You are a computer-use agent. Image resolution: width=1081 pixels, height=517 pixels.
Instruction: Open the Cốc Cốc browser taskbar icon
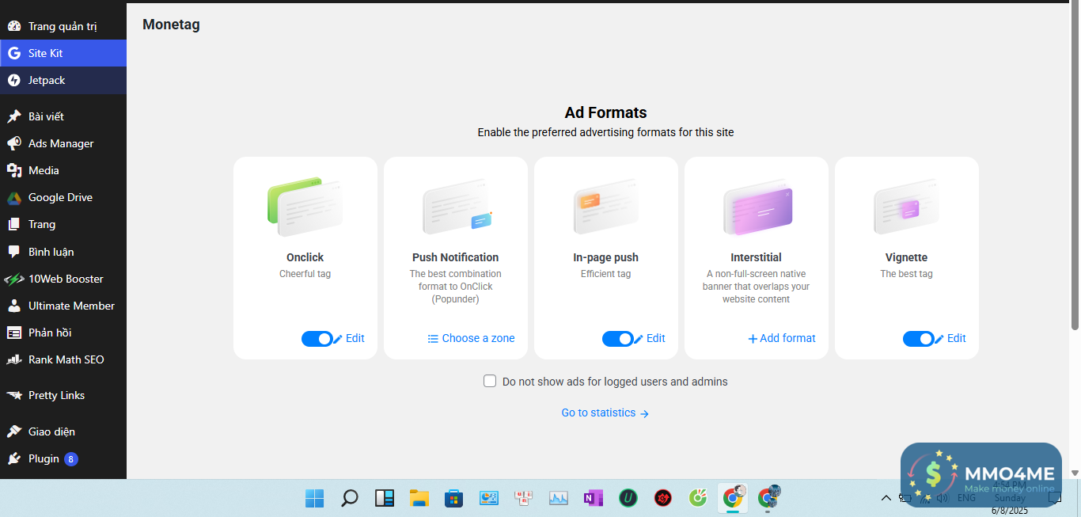tap(697, 498)
